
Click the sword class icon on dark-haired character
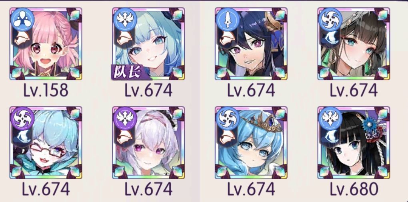(228, 20)
